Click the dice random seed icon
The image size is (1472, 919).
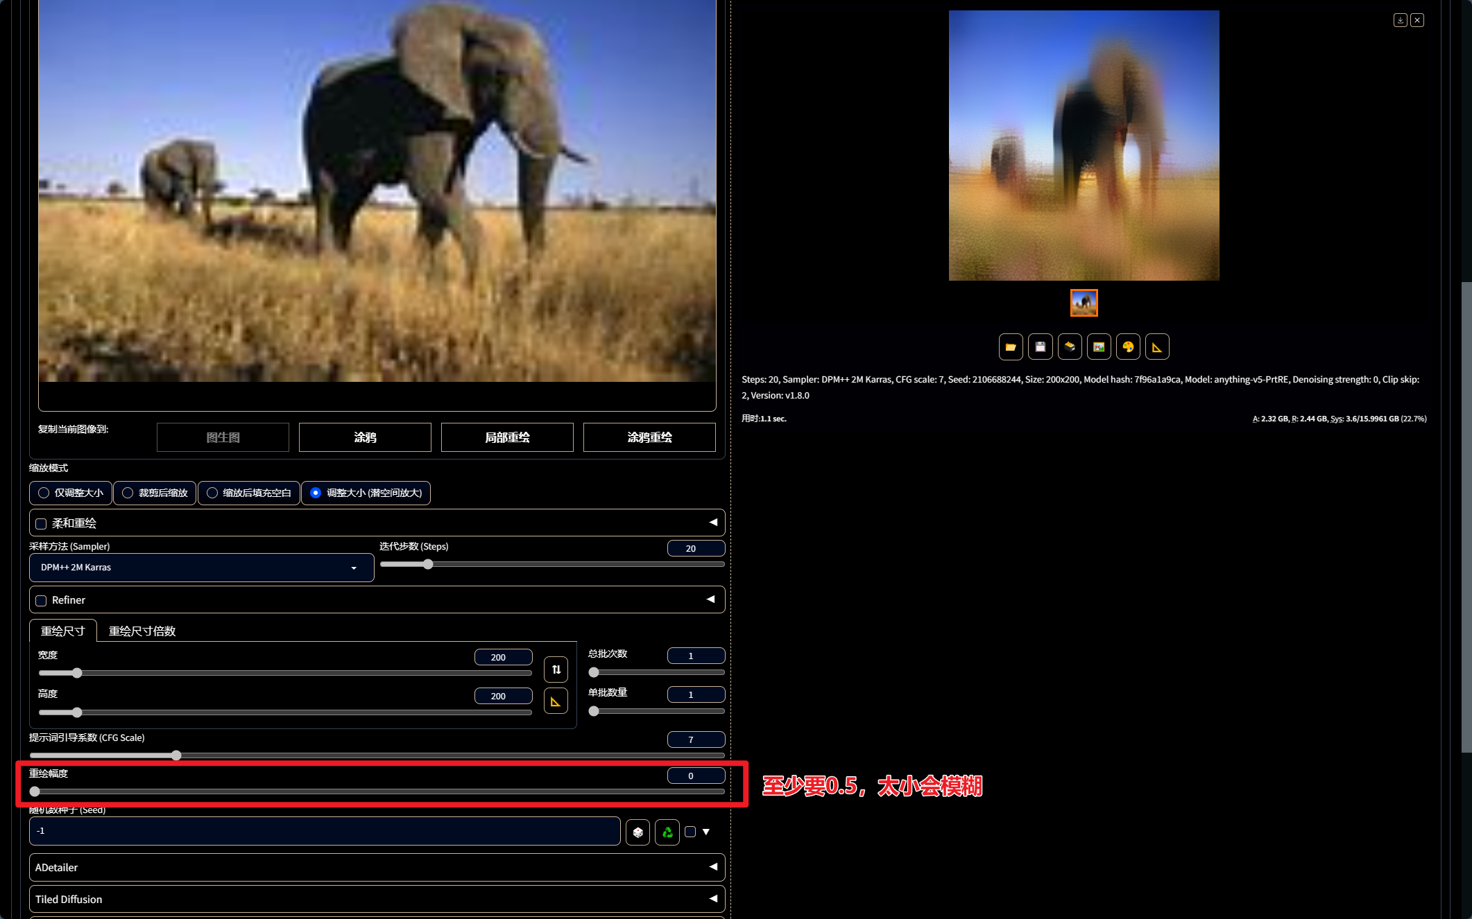[637, 832]
